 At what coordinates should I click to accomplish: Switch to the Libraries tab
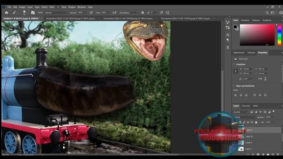click(x=251, y=53)
